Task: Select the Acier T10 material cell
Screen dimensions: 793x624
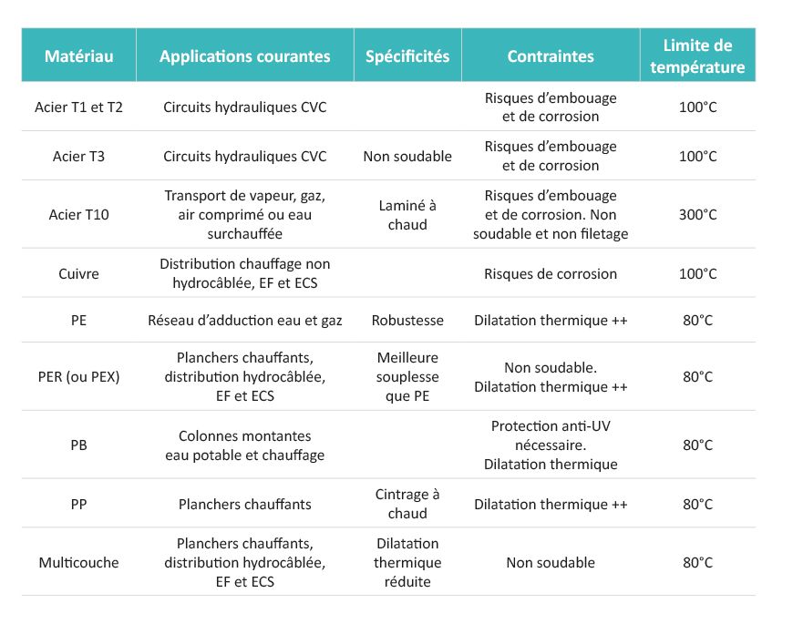Action: 79,215
